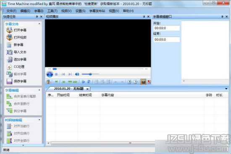Collapse the 字幕编辑 section
The image size is (231, 154).
(x=39, y=90)
